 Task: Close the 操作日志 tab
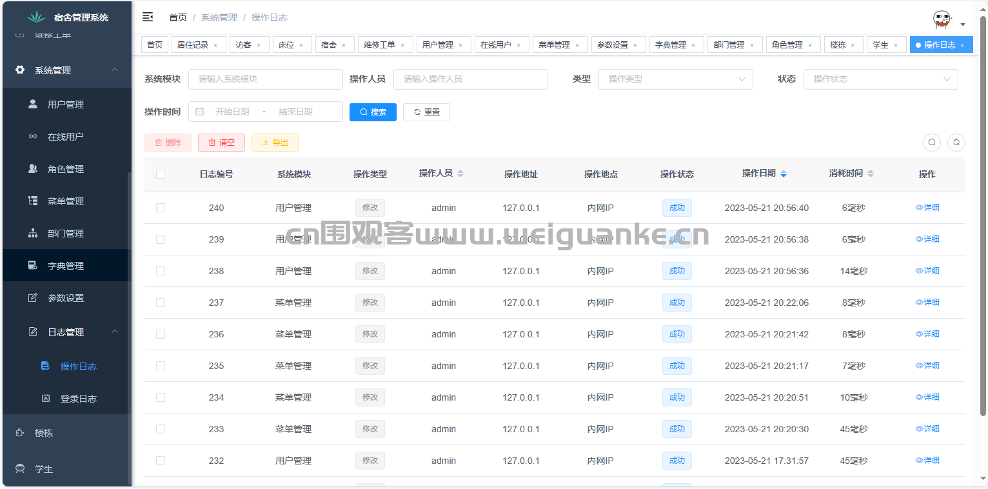(962, 45)
